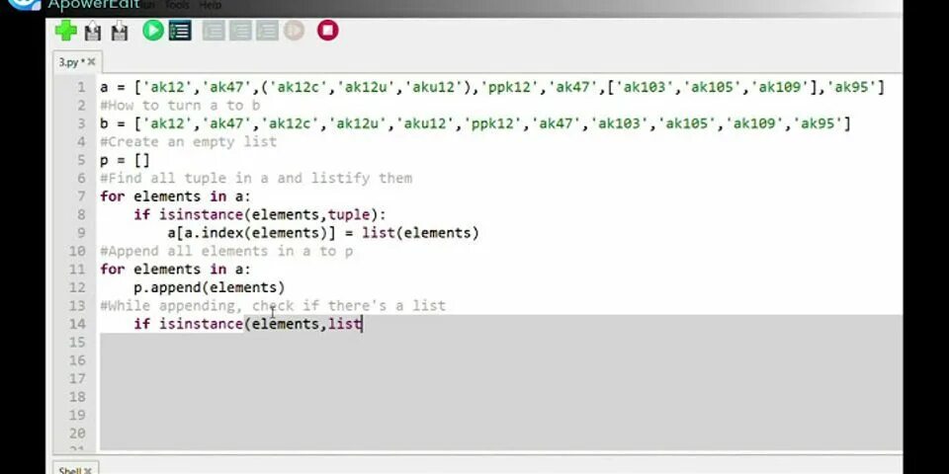This screenshot has width=949, height=474.
Task: Click the grayed Step into icon
Action: click(x=240, y=31)
